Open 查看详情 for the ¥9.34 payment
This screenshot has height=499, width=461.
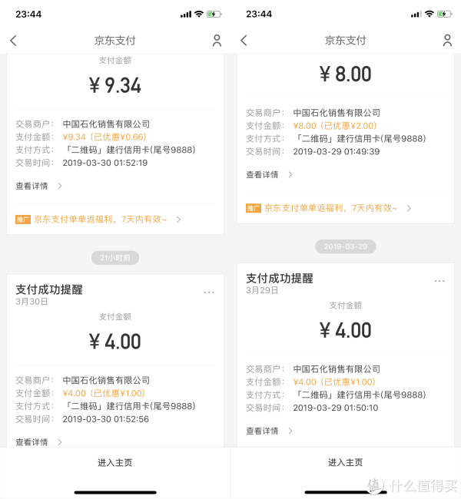(x=32, y=186)
